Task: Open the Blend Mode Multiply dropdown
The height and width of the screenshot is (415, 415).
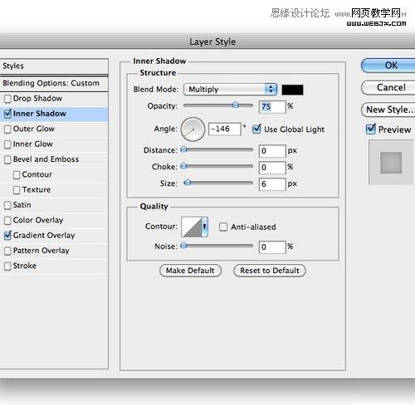Action: pos(230,90)
